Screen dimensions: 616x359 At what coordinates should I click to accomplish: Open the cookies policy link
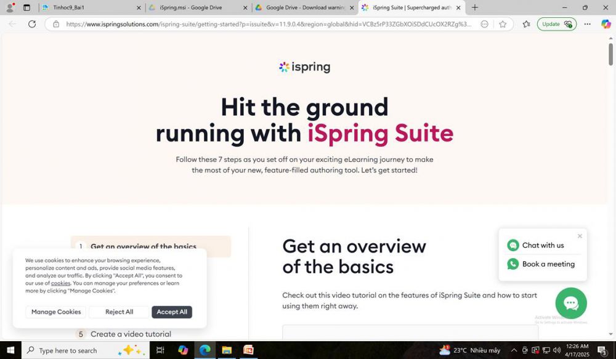click(x=60, y=283)
